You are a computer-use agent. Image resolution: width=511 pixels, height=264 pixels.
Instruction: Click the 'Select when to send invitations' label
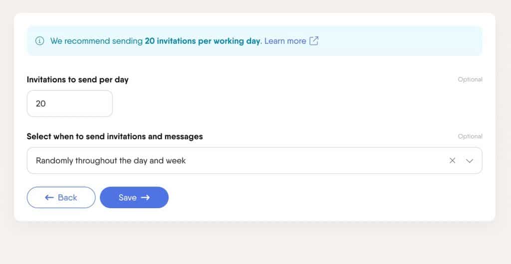(115, 137)
